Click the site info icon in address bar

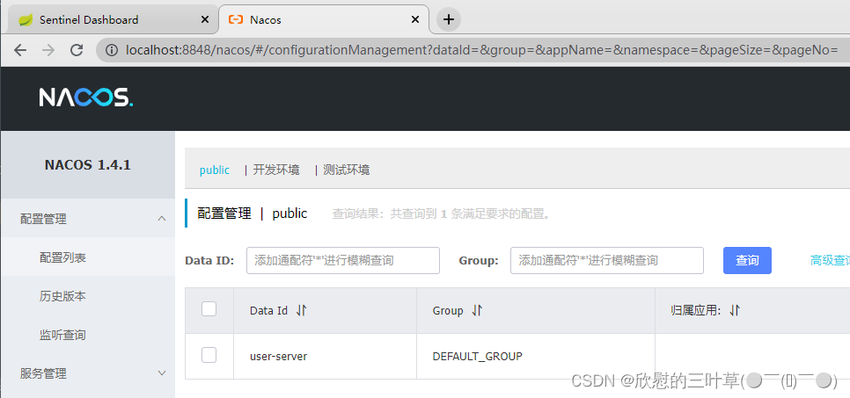112,50
